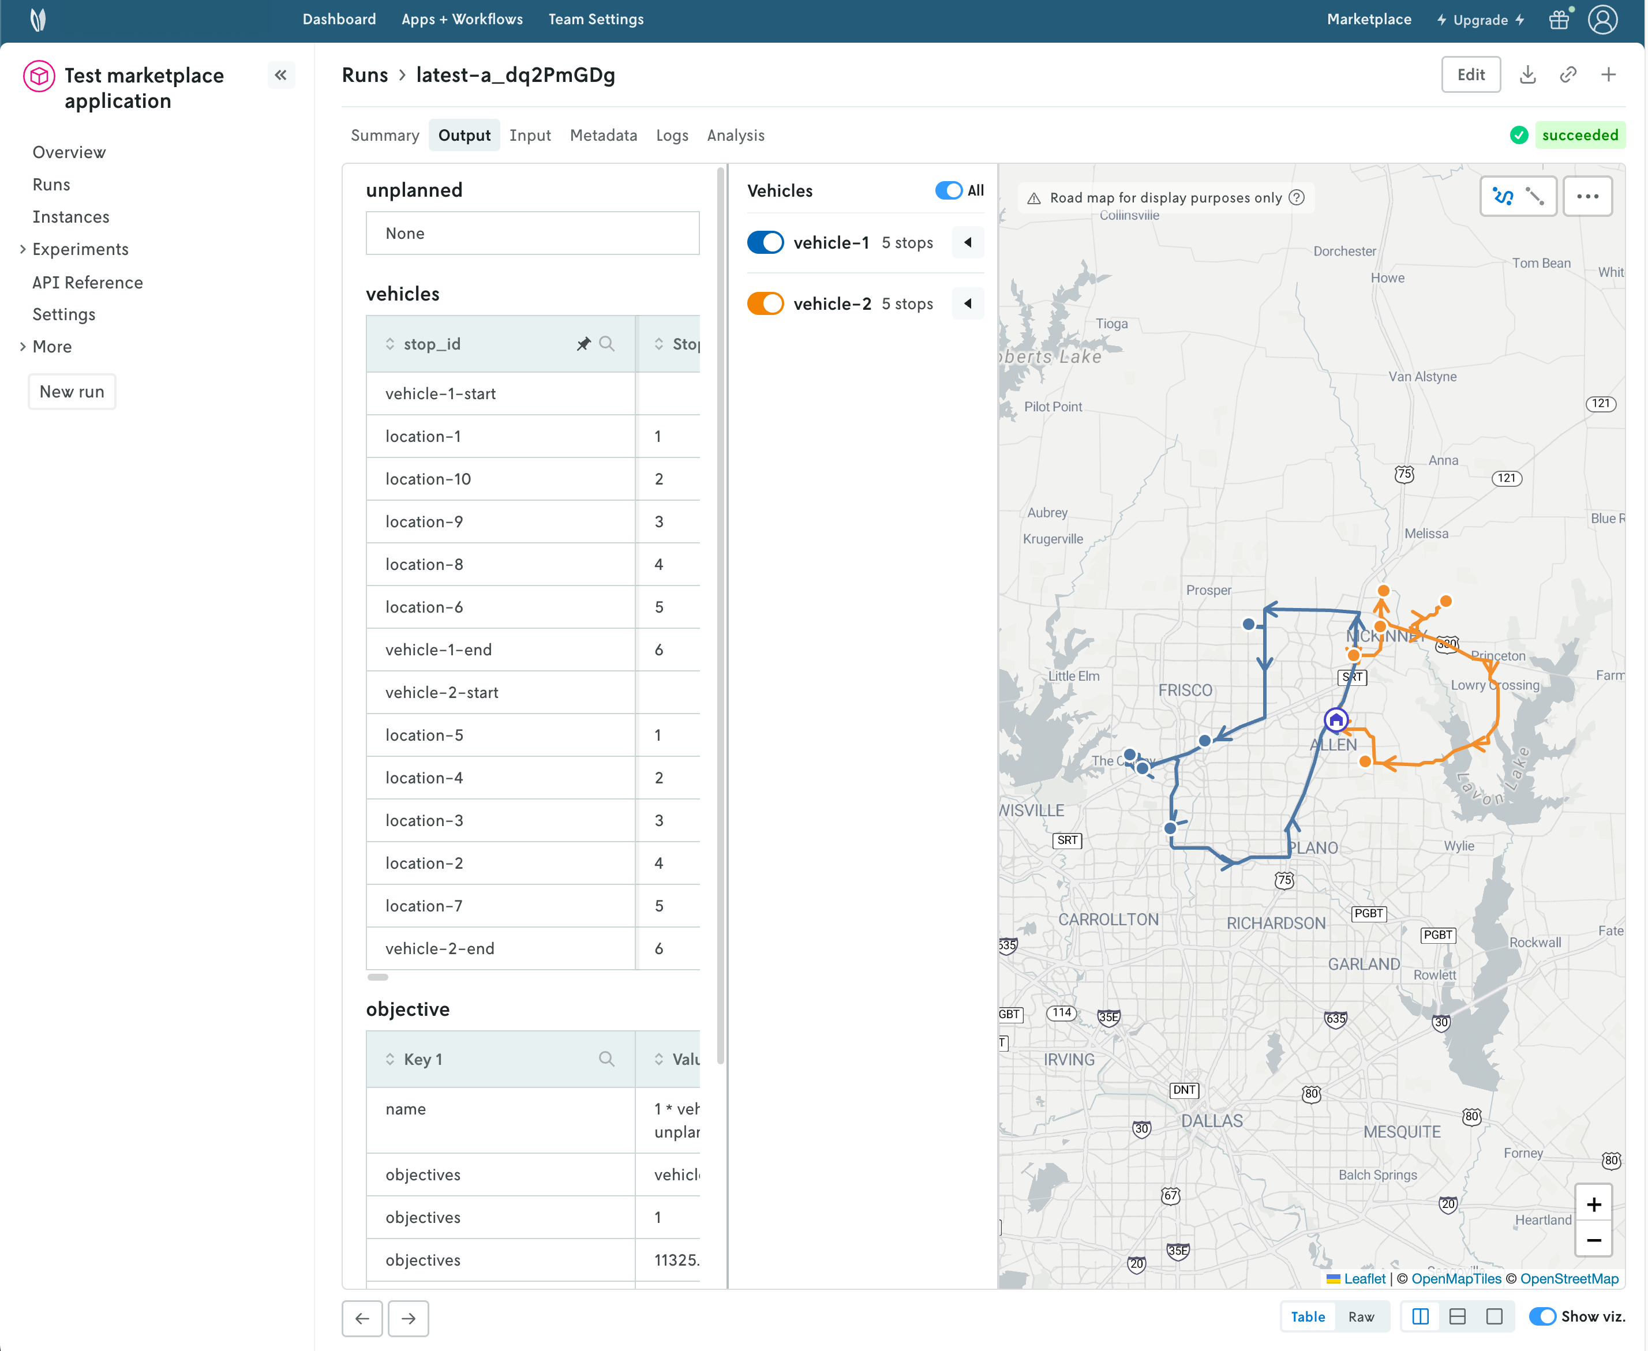Open the gift rewards icon
The image size is (1648, 1351).
[1559, 20]
